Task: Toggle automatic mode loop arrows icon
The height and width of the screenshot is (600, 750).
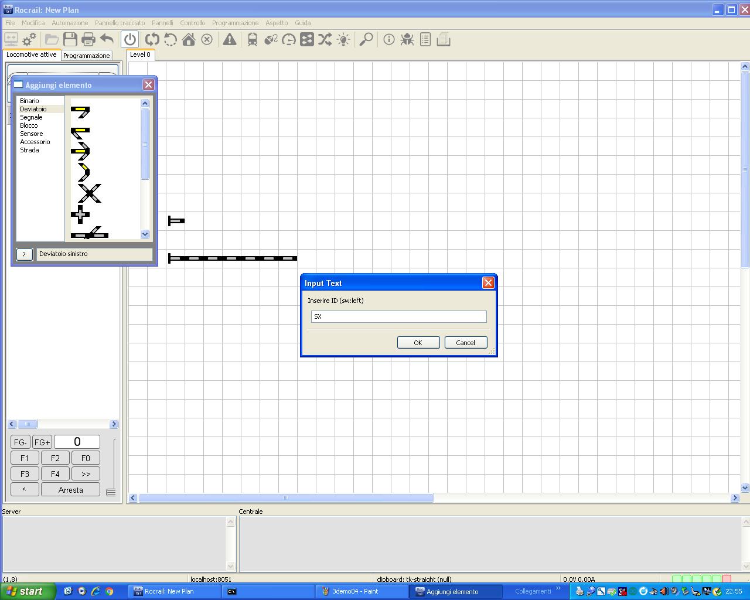Action: coord(152,40)
